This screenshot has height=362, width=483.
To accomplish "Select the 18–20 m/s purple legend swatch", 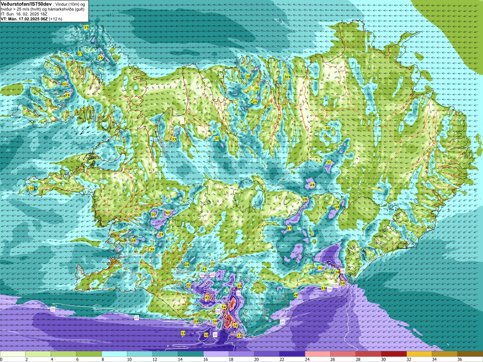I will tap(241, 354).
